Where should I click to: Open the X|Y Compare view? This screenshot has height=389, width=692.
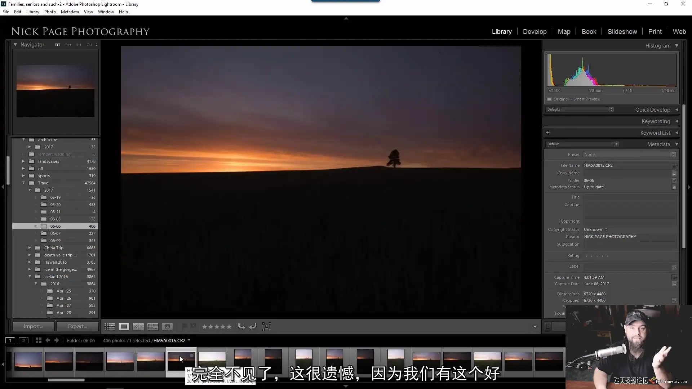coord(138,327)
